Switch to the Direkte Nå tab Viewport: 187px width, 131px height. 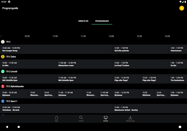pos(83,21)
